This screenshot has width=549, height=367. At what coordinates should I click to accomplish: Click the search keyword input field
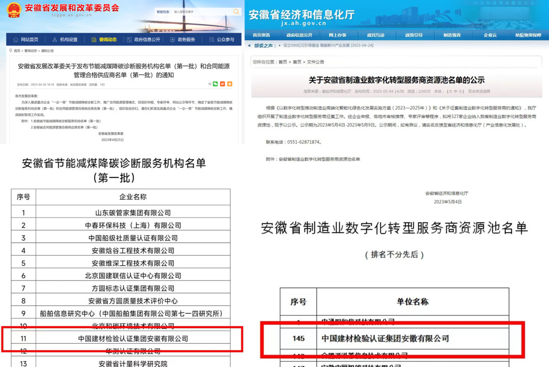(202, 12)
